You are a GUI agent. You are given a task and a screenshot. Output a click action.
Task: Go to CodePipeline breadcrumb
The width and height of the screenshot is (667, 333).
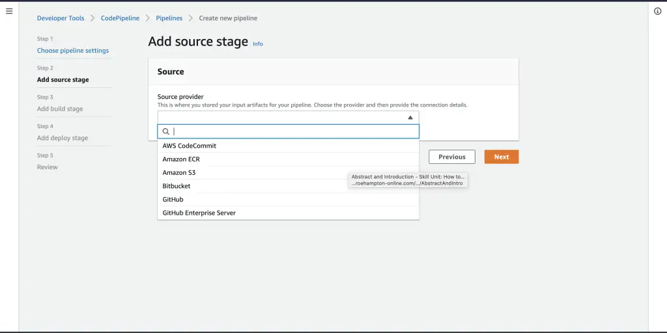point(120,18)
